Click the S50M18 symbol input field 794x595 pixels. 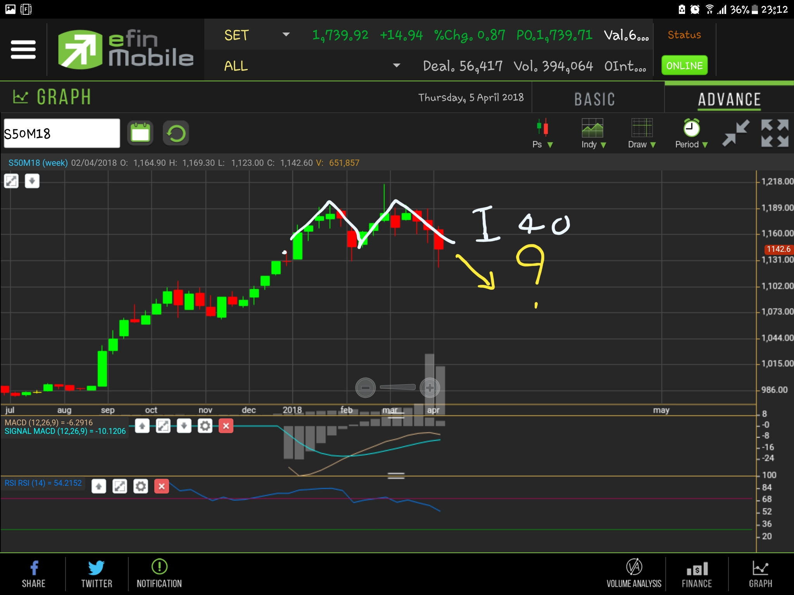point(62,134)
